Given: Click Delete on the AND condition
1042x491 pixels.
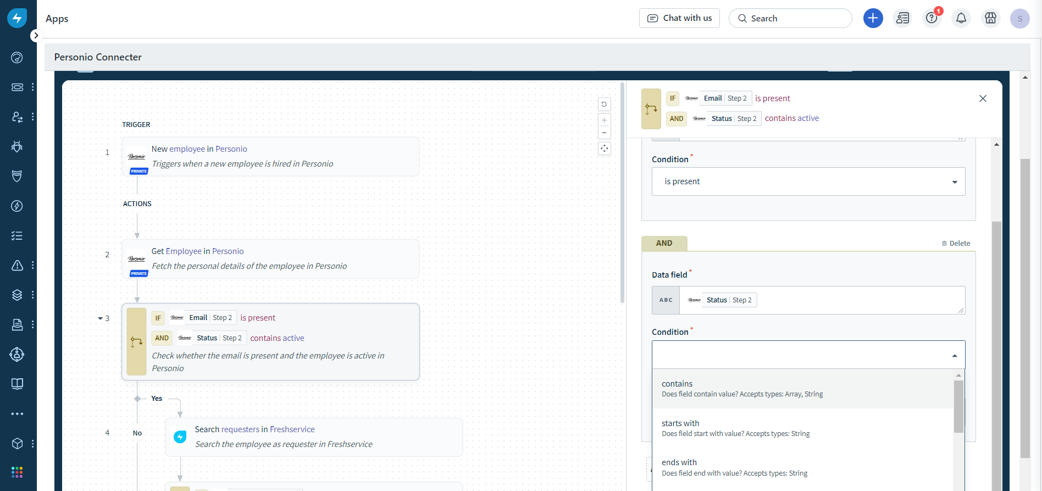Looking at the screenshot, I should (956, 243).
